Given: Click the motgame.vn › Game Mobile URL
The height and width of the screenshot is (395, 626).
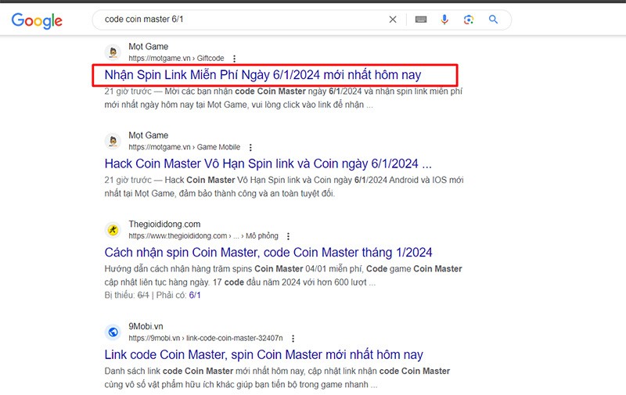Looking at the screenshot, I should pos(185,147).
